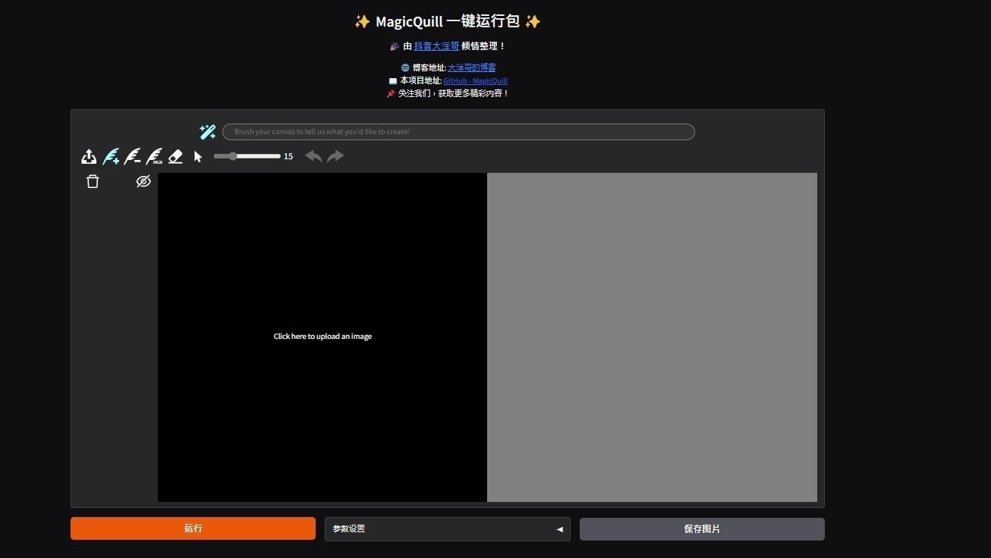The width and height of the screenshot is (991, 558).
Task: Click the brush size slider
Action: pos(247,156)
